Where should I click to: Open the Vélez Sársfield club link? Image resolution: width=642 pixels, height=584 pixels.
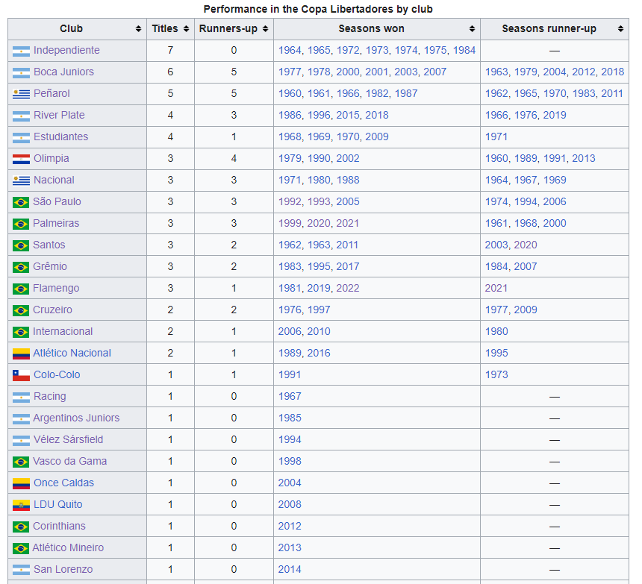69,439
